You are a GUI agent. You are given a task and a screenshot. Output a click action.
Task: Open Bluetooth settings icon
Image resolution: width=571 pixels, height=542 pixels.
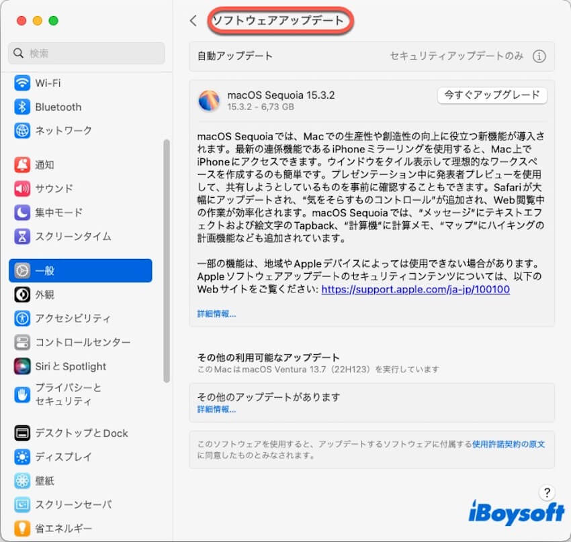(23, 107)
